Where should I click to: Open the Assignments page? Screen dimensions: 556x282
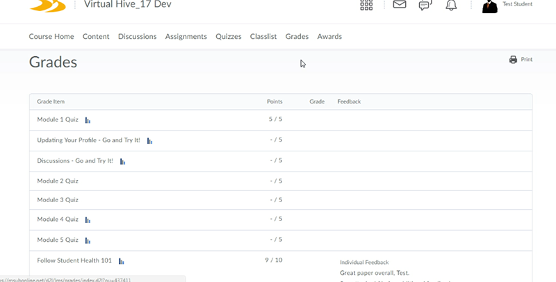(186, 36)
